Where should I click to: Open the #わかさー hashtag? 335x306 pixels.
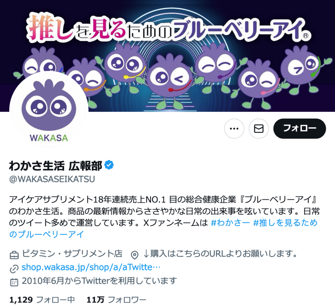pos(230,223)
